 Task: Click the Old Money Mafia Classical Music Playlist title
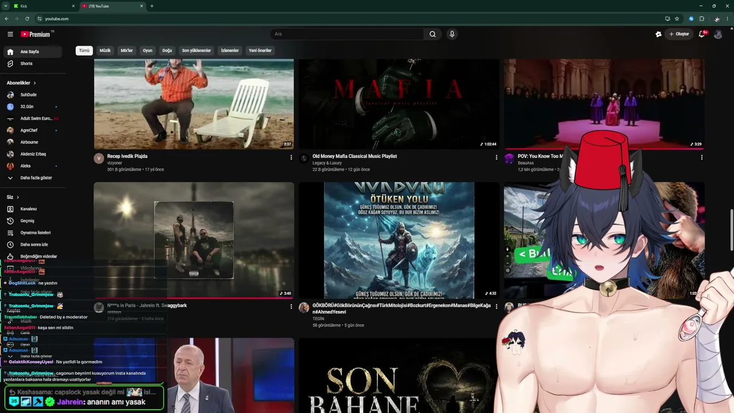(x=354, y=156)
